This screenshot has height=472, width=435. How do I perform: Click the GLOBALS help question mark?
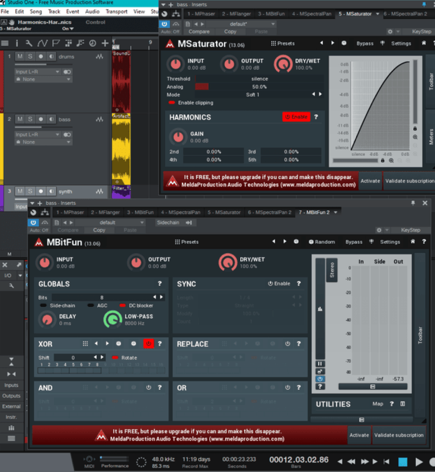(x=160, y=283)
